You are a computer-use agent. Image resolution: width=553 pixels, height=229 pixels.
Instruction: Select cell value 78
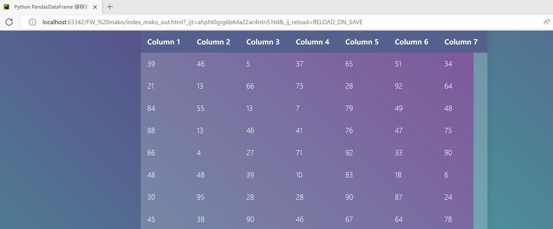(x=448, y=219)
